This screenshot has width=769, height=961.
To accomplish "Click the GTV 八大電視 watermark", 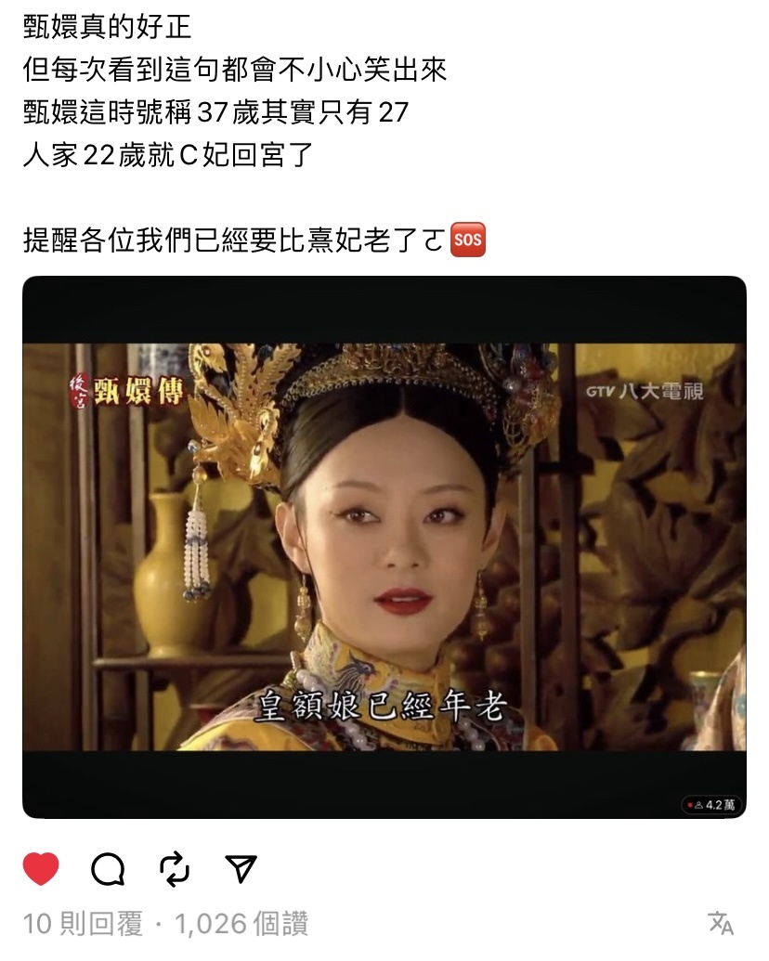I will [x=644, y=390].
